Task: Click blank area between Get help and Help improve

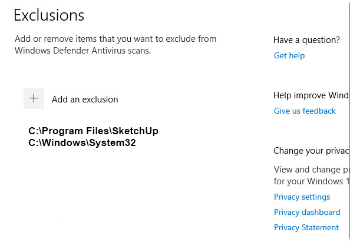Action: pyautogui.click(x=311, y=75)
